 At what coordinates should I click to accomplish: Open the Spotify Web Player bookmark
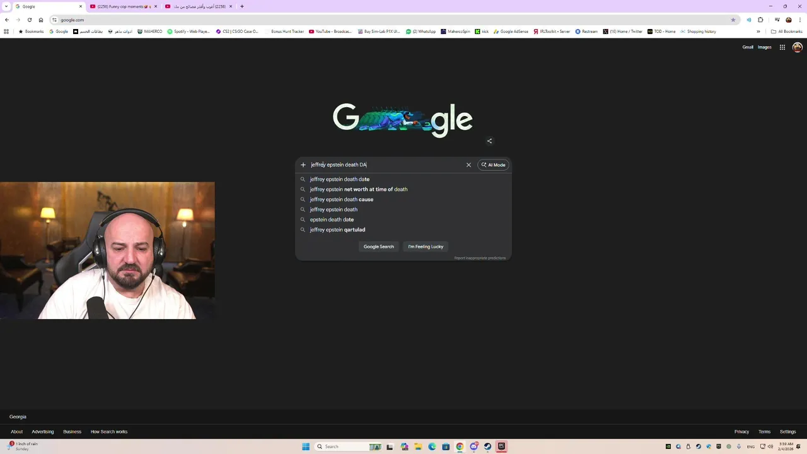coord(189,32)
